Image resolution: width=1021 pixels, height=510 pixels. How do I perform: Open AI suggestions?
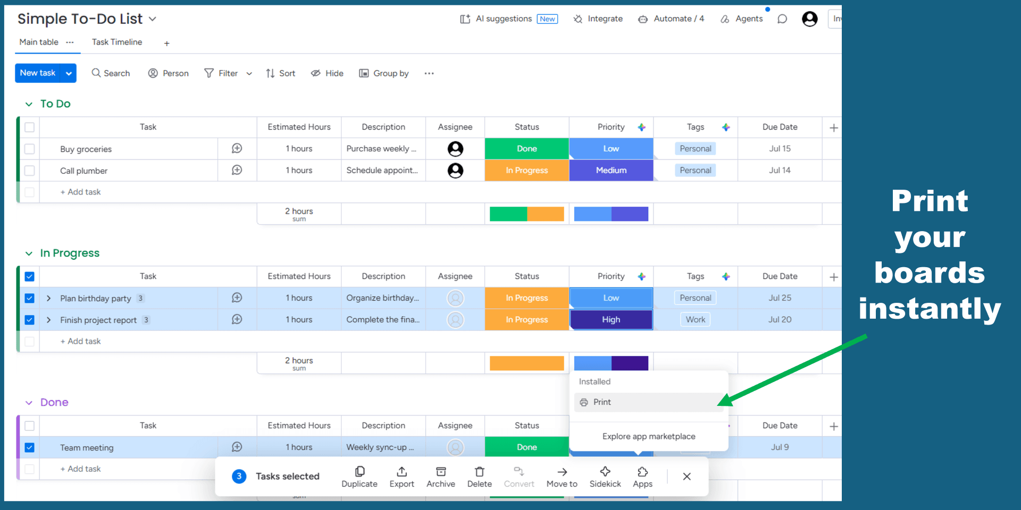508,19
